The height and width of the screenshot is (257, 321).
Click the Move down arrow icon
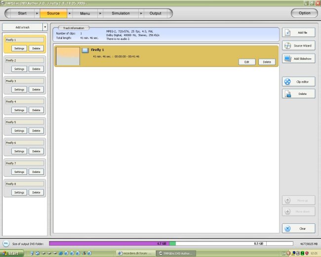click(x=287, y=212)
